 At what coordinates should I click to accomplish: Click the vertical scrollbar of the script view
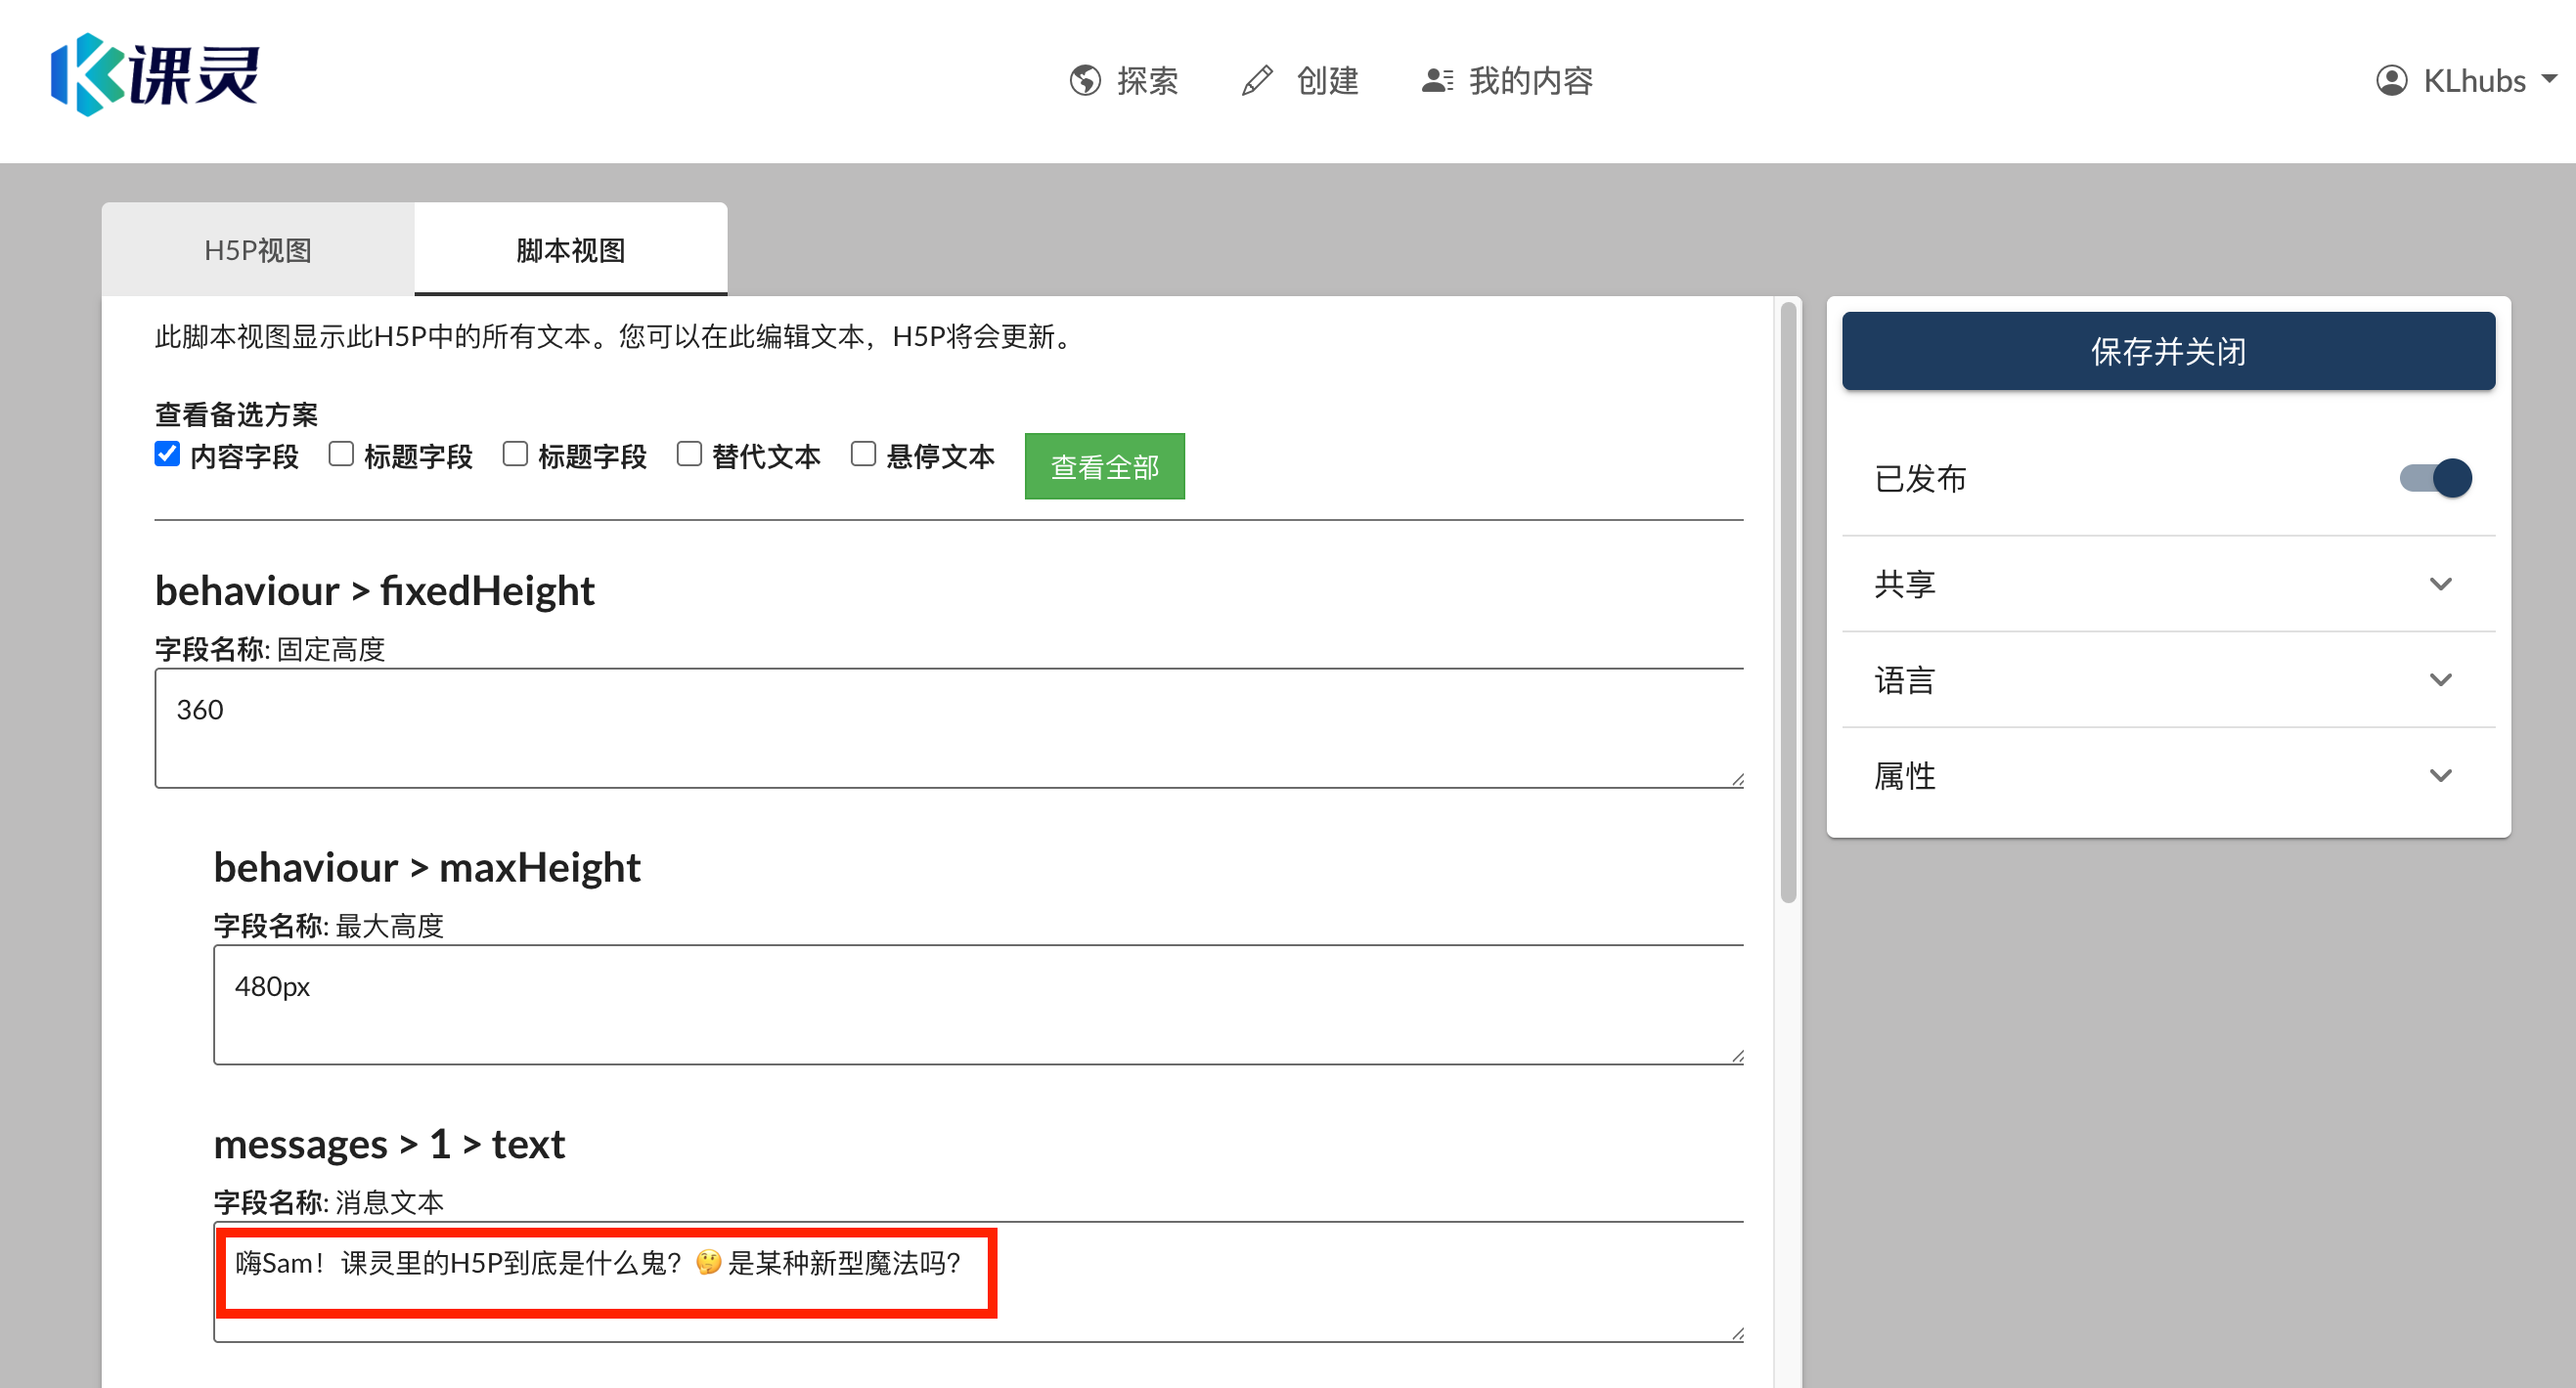(x=1789, y=599)
